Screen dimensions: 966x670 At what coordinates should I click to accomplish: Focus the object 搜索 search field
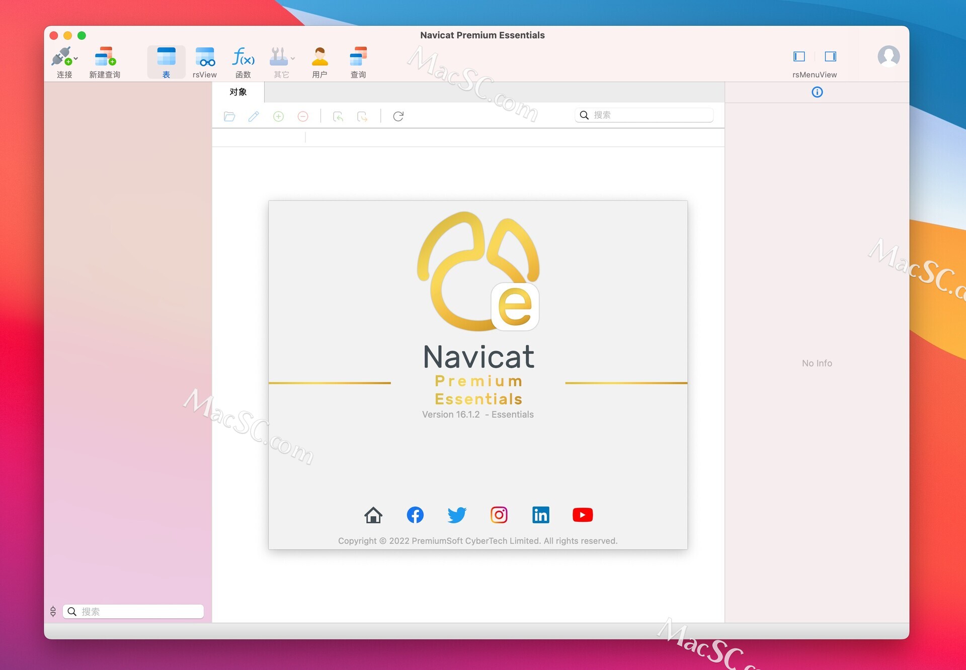644,115
